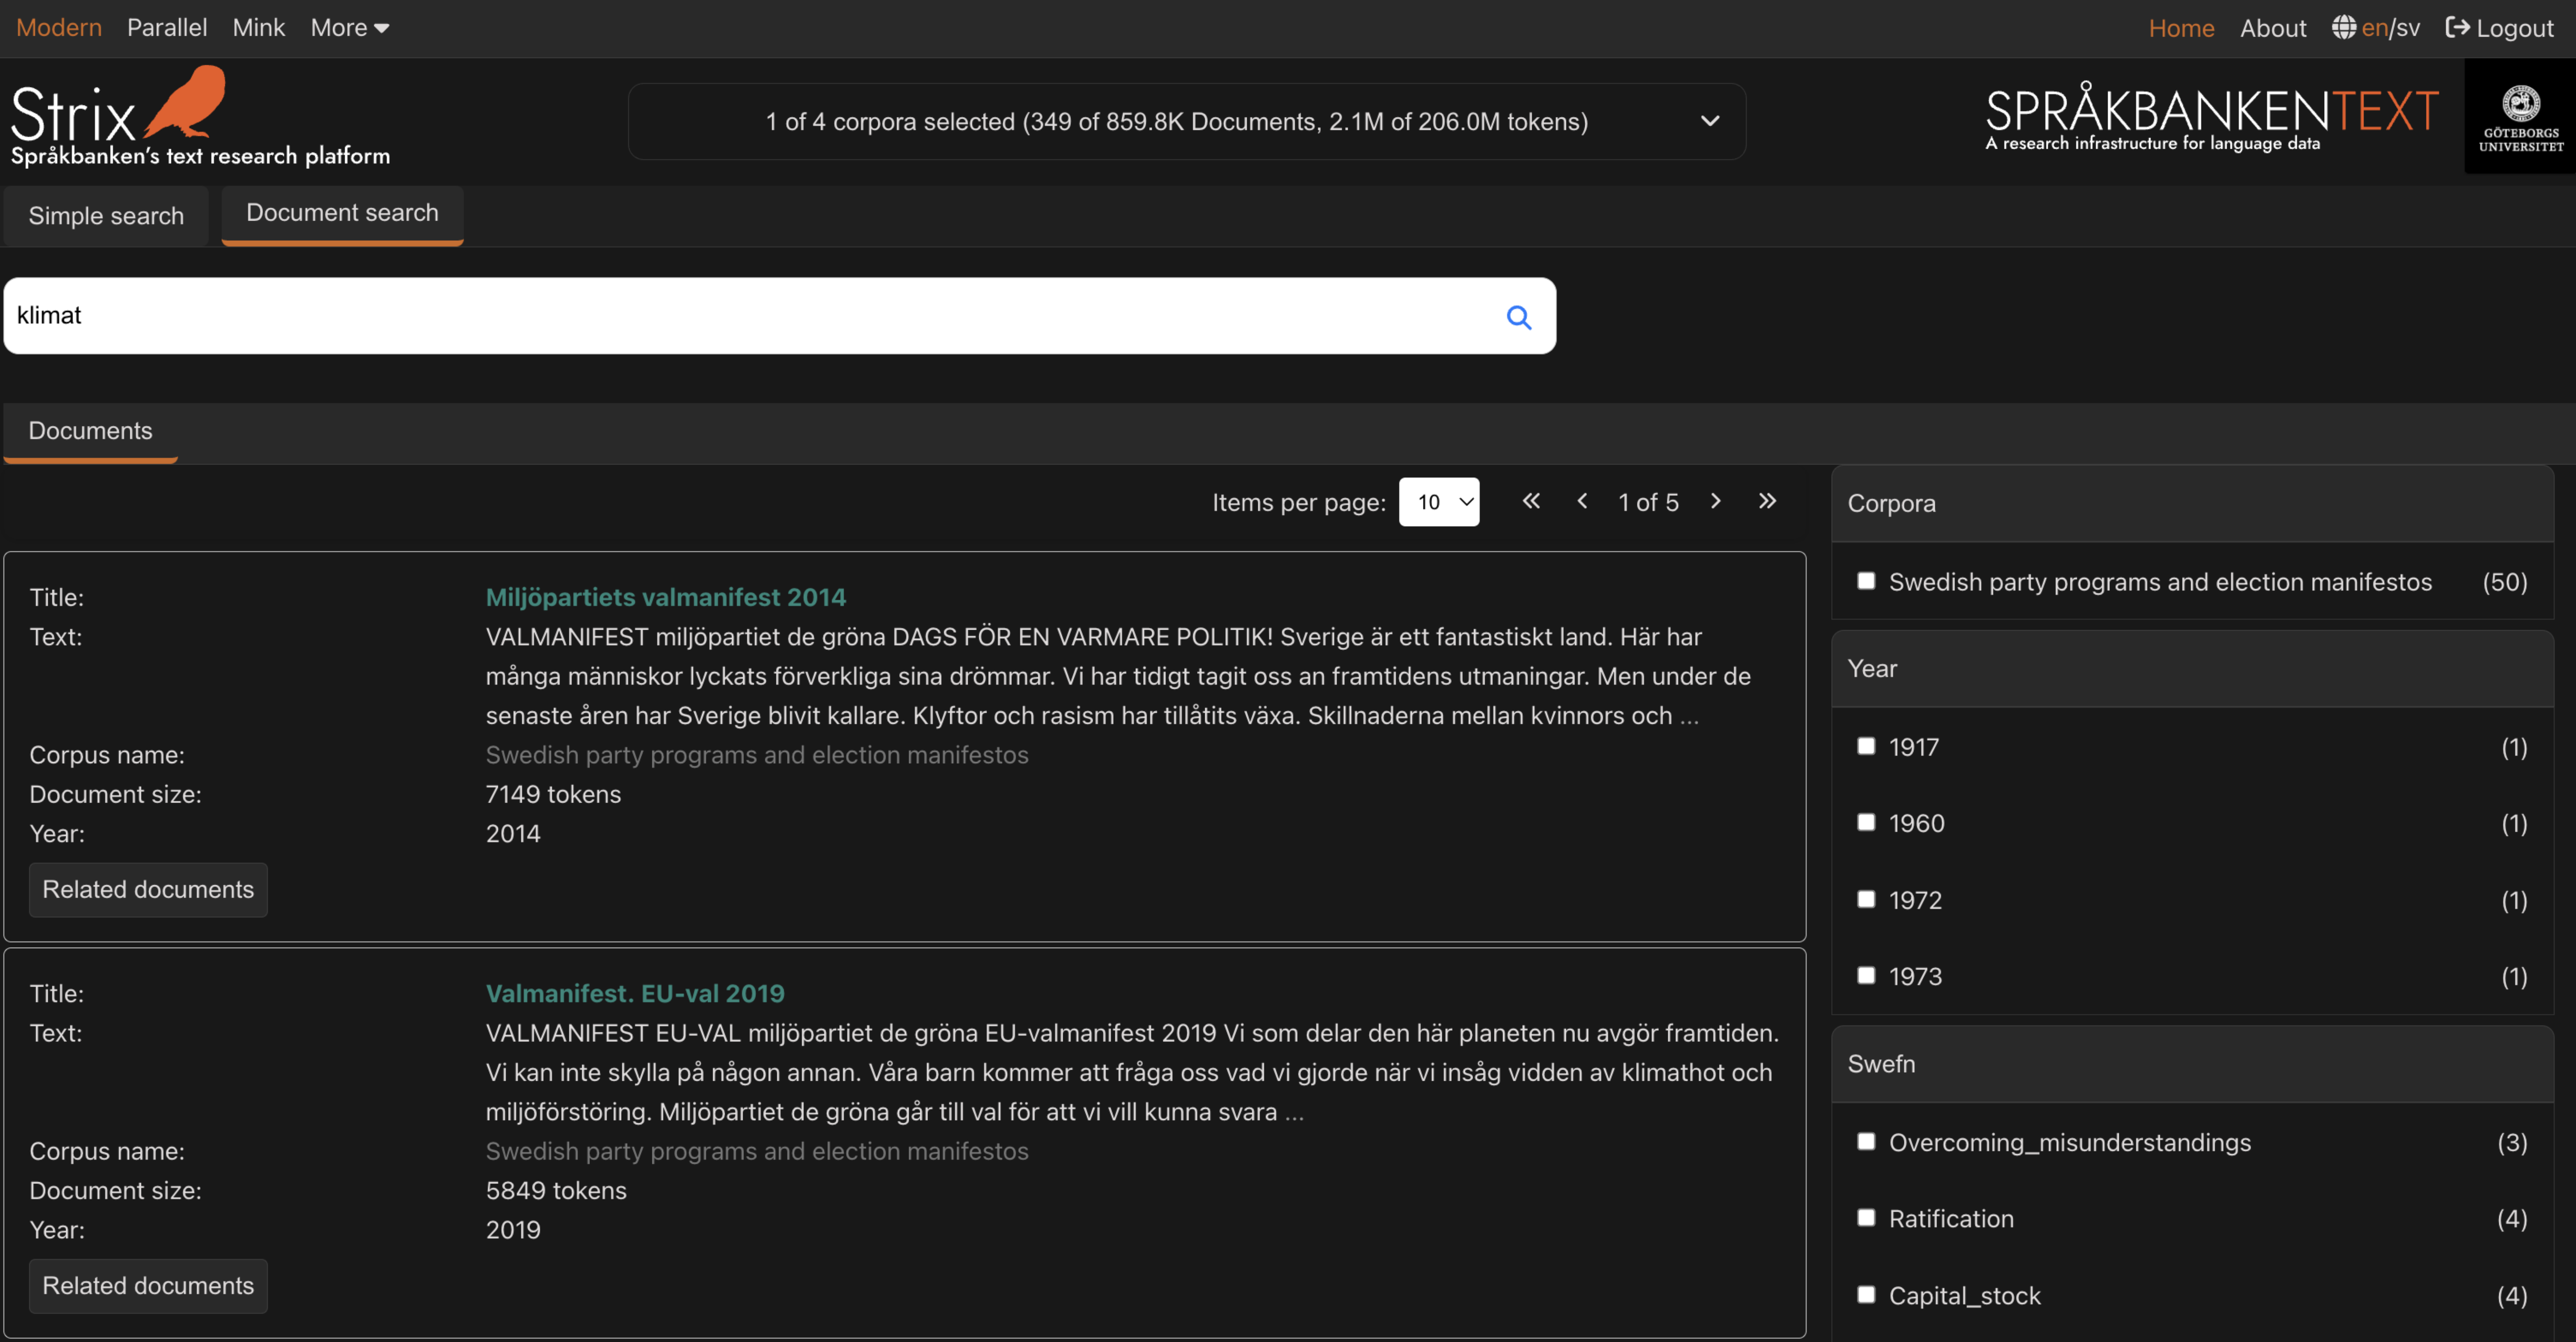Click the Logout arrow icon

click(x=2456, y=27)
